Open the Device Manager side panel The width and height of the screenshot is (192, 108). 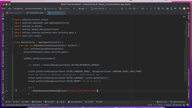tap(189, 30)
